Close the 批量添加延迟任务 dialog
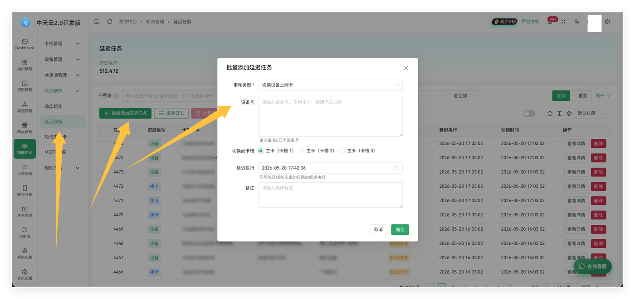635x299 pixels. (x=406, y=68)
